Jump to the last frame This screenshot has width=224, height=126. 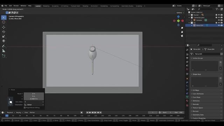[100, 113]
